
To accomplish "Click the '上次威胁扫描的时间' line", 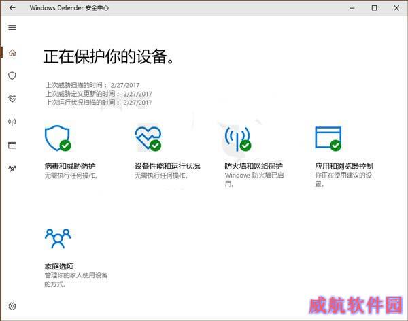I will (x=92, y=85).
